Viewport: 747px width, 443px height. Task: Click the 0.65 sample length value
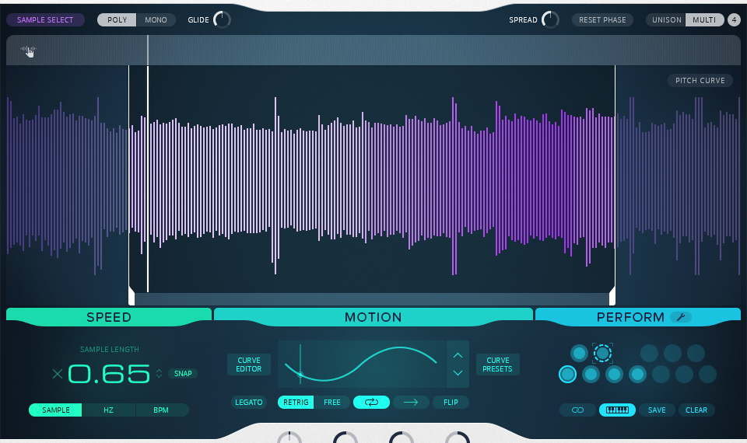109,374
